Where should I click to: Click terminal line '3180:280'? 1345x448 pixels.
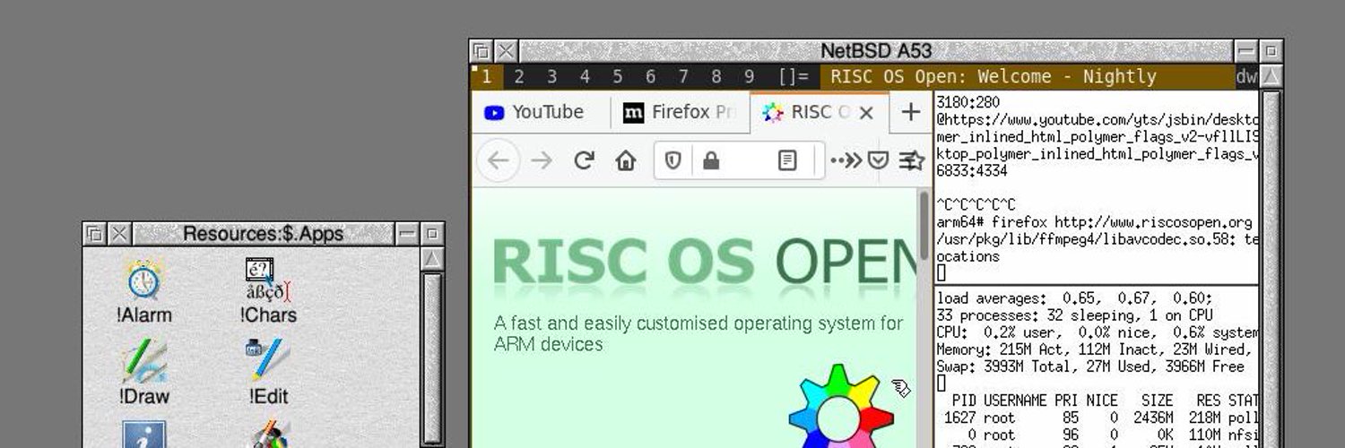point(968,102)
